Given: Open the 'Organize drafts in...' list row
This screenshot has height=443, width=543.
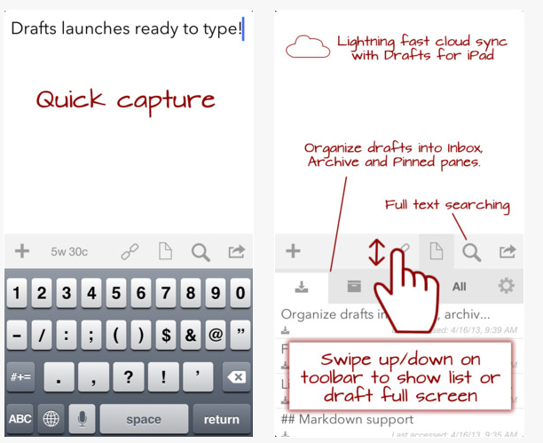Looking at the screenshot, I should click(x=399, y=321).
